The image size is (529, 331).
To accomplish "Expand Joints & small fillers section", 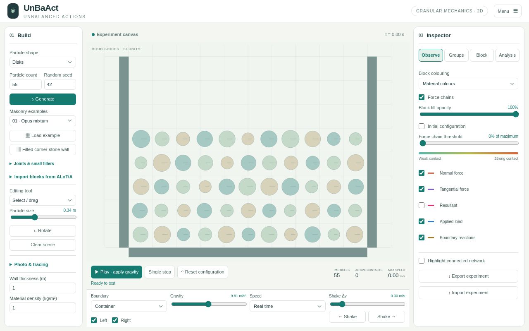I will coord(32,164).
